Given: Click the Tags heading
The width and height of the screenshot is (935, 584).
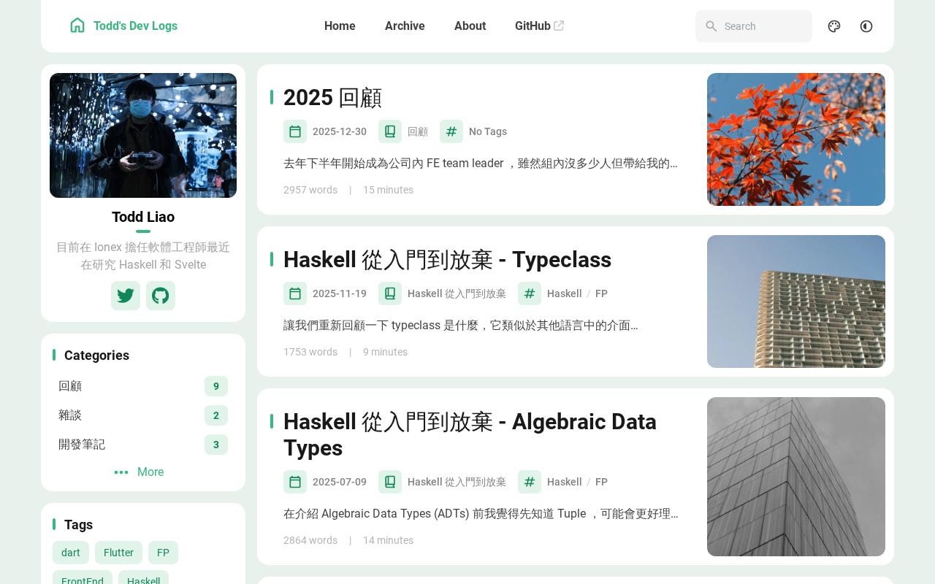Looking at the screenshot, I should [78, 525].
